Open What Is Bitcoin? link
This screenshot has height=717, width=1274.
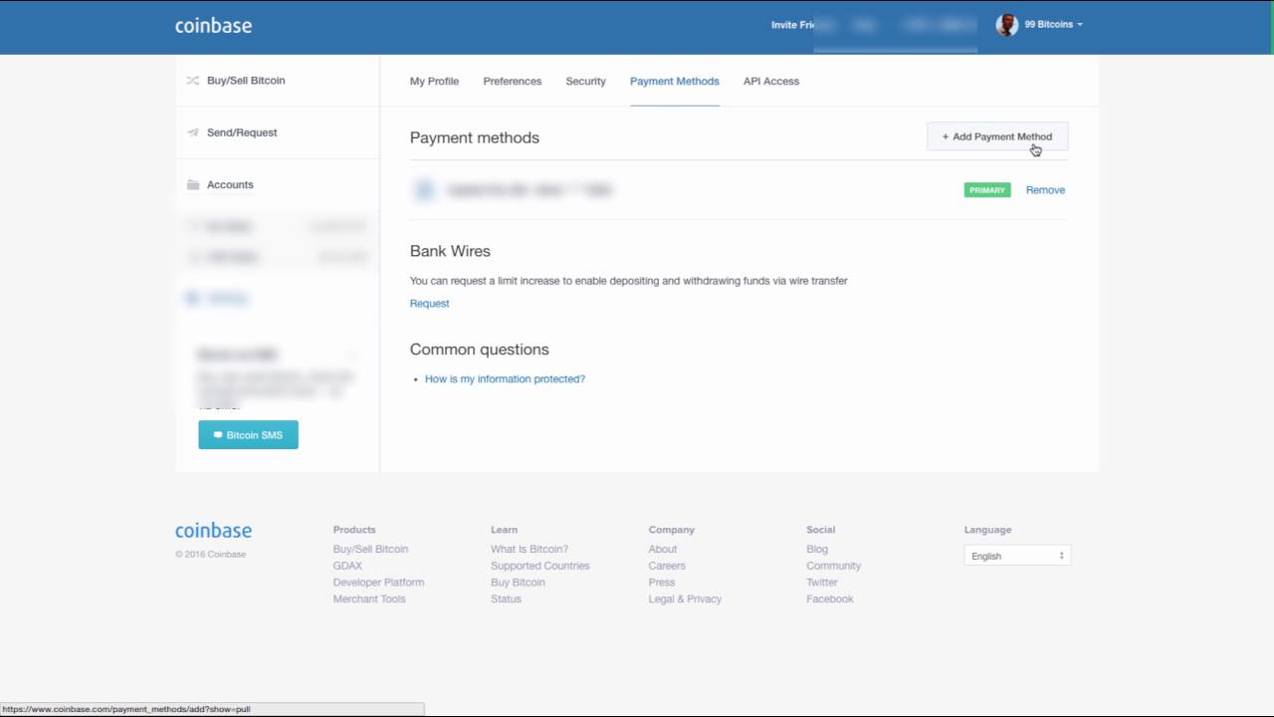[530, 550]
